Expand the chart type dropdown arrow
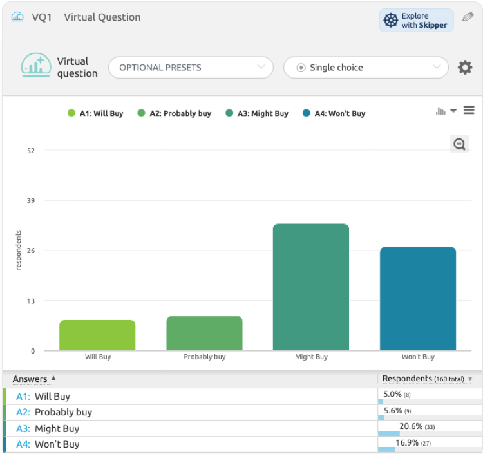The width and height of the screenshot is (483, 454). (453, 111)
